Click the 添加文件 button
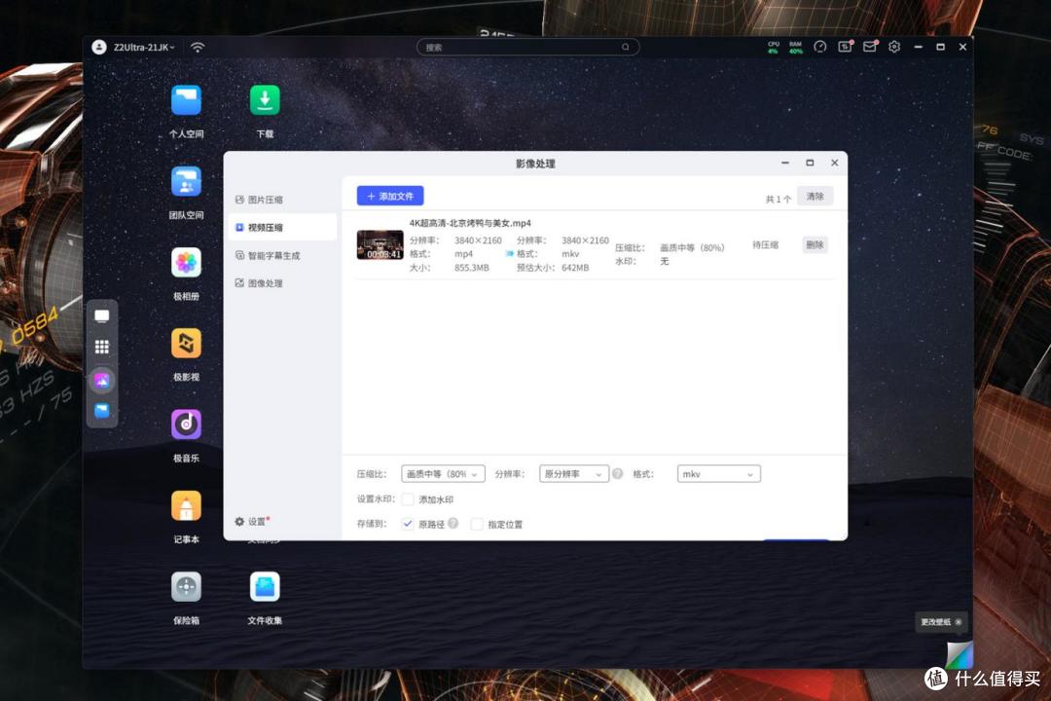Screen dimensions: 1051x701 [390, 196]
